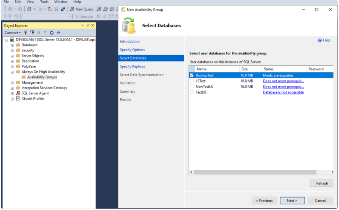Refresh Object Explorer with the circular arrow
The width and height of the screenshot is (339, 210).
[x=52, y=33]
